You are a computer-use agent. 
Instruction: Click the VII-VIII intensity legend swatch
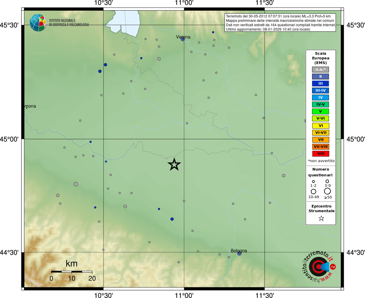[x=321, y=147]
